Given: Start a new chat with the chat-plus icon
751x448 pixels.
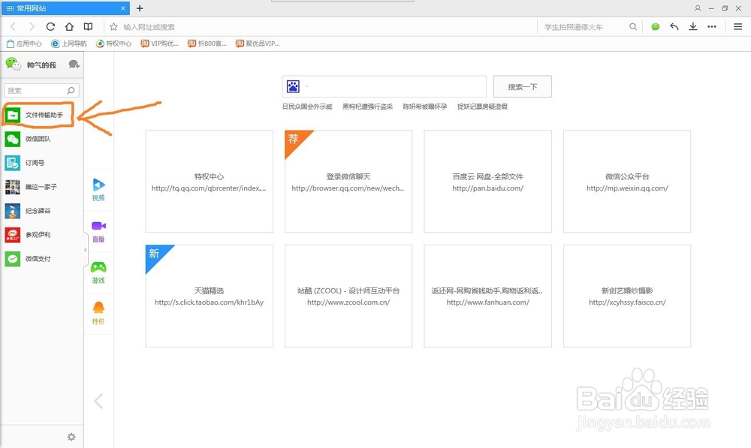Looking at the screenshot, I should [x=74, y=64].
